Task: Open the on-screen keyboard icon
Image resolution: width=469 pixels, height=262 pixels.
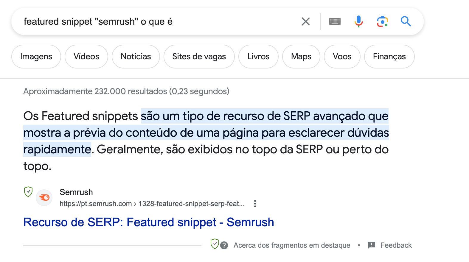Action: tap(334, 21)
